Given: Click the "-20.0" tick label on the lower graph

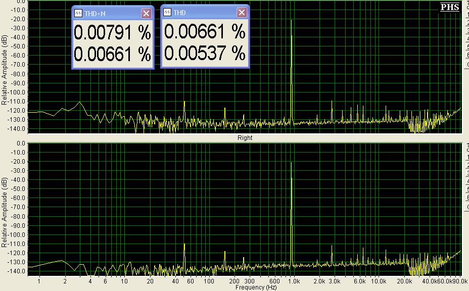Looking at the screenshot, I should [18, 162].
